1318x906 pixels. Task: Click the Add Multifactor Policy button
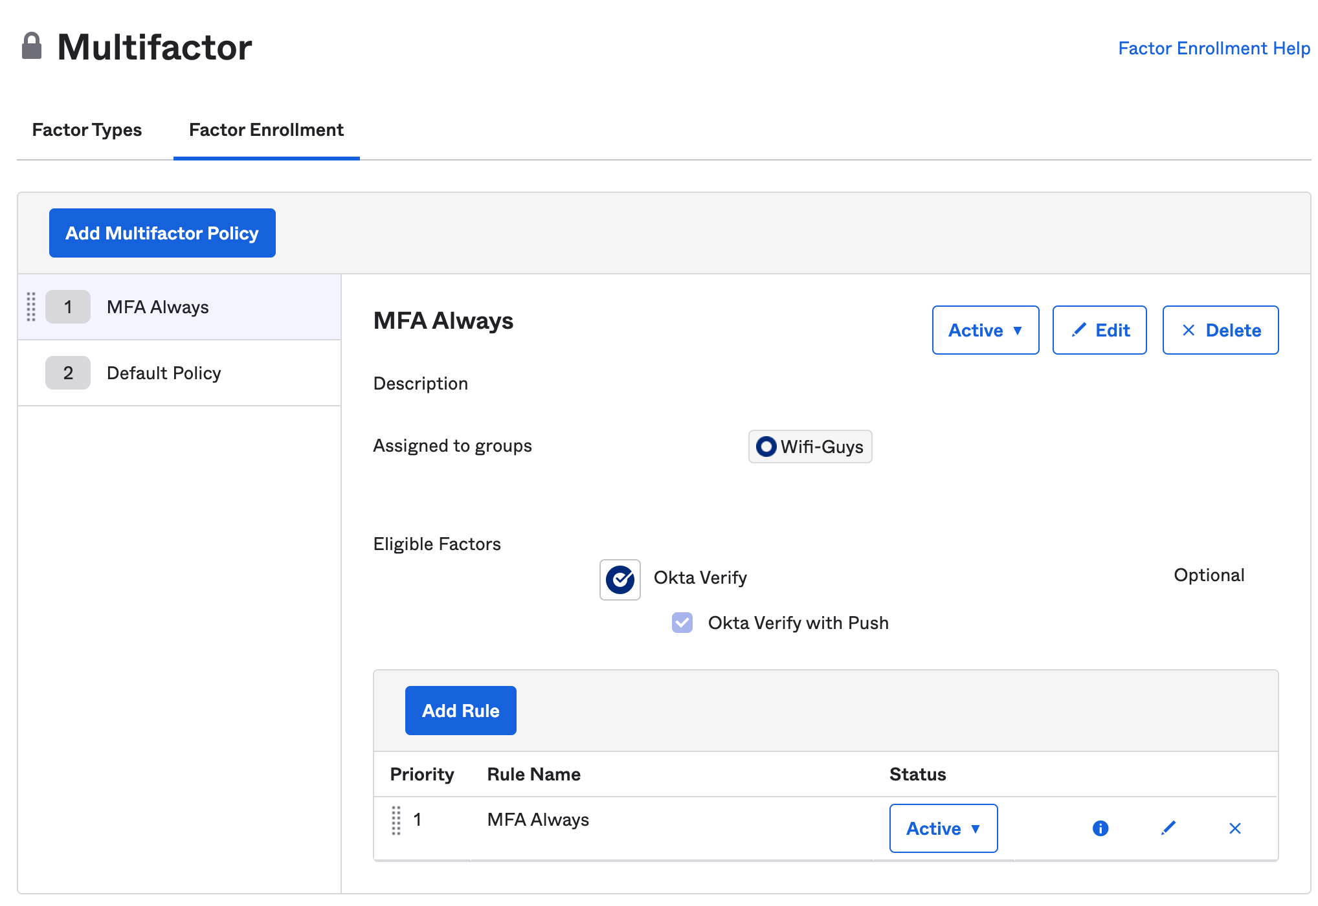pyautogui.click(x=162, y=232)
